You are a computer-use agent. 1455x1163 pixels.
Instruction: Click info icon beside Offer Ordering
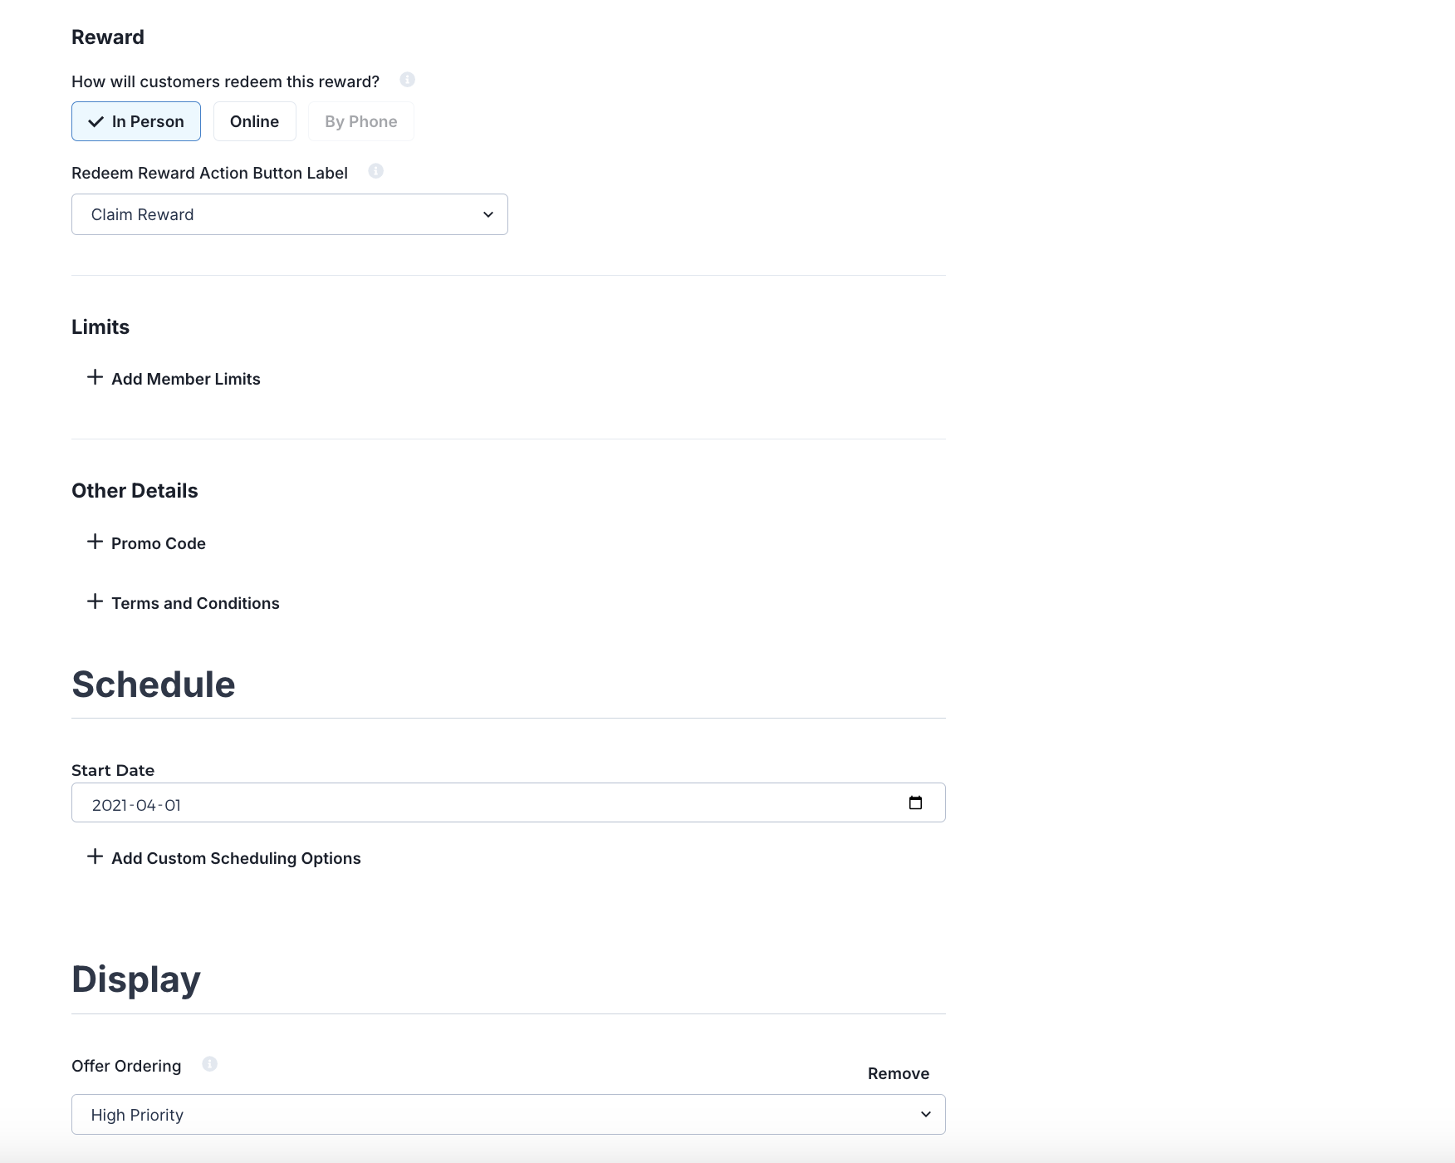pos(209,1064)
